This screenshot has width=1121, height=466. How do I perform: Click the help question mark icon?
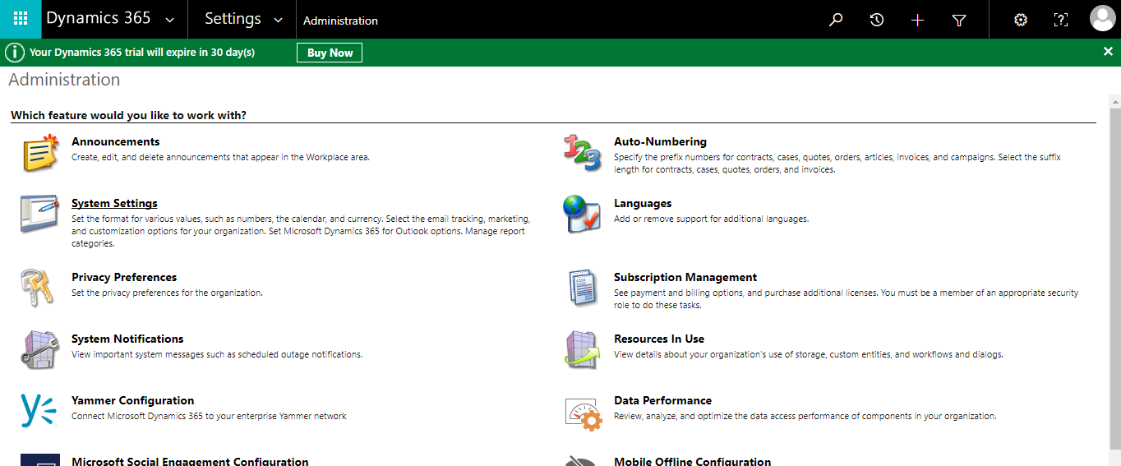pyautogui.click(x=1061, y=20)
